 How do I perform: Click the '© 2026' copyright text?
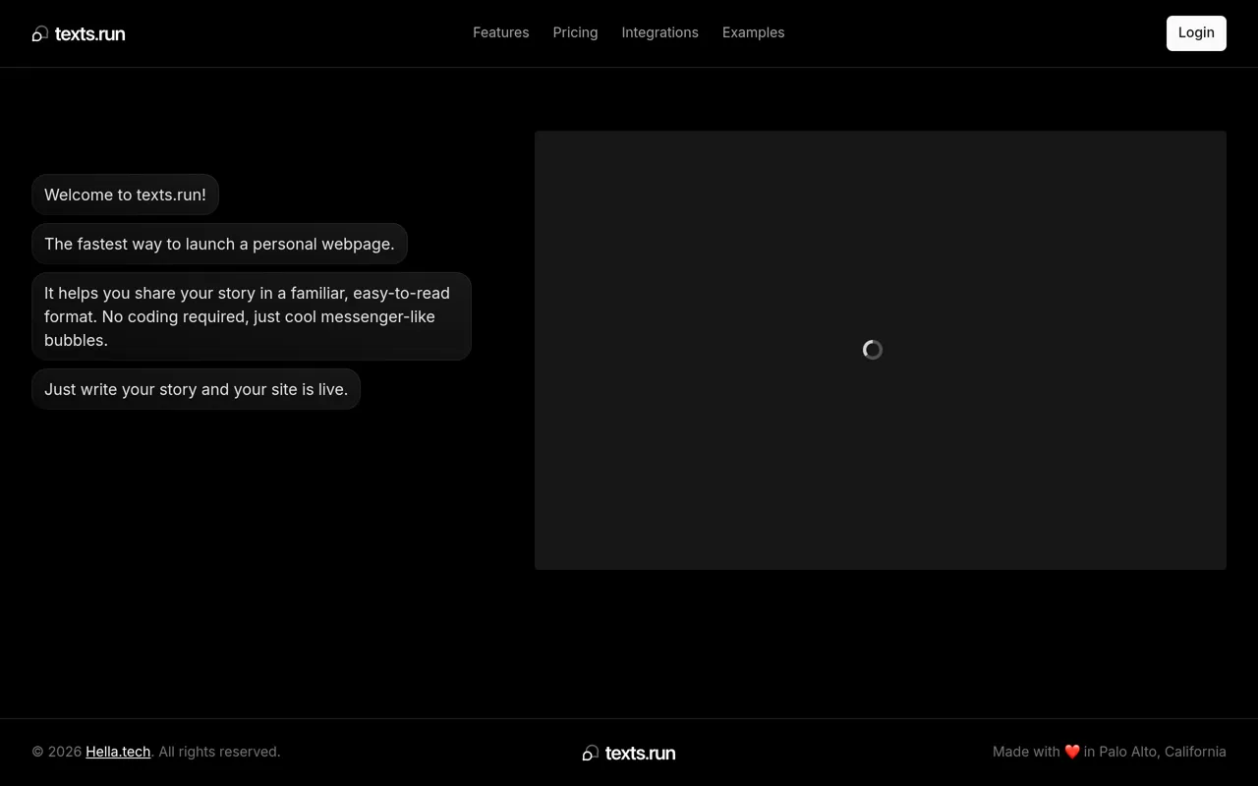click(57, 752)
